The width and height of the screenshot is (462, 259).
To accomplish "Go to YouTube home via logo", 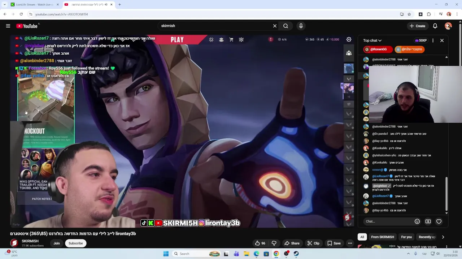I will click(27, 26).
